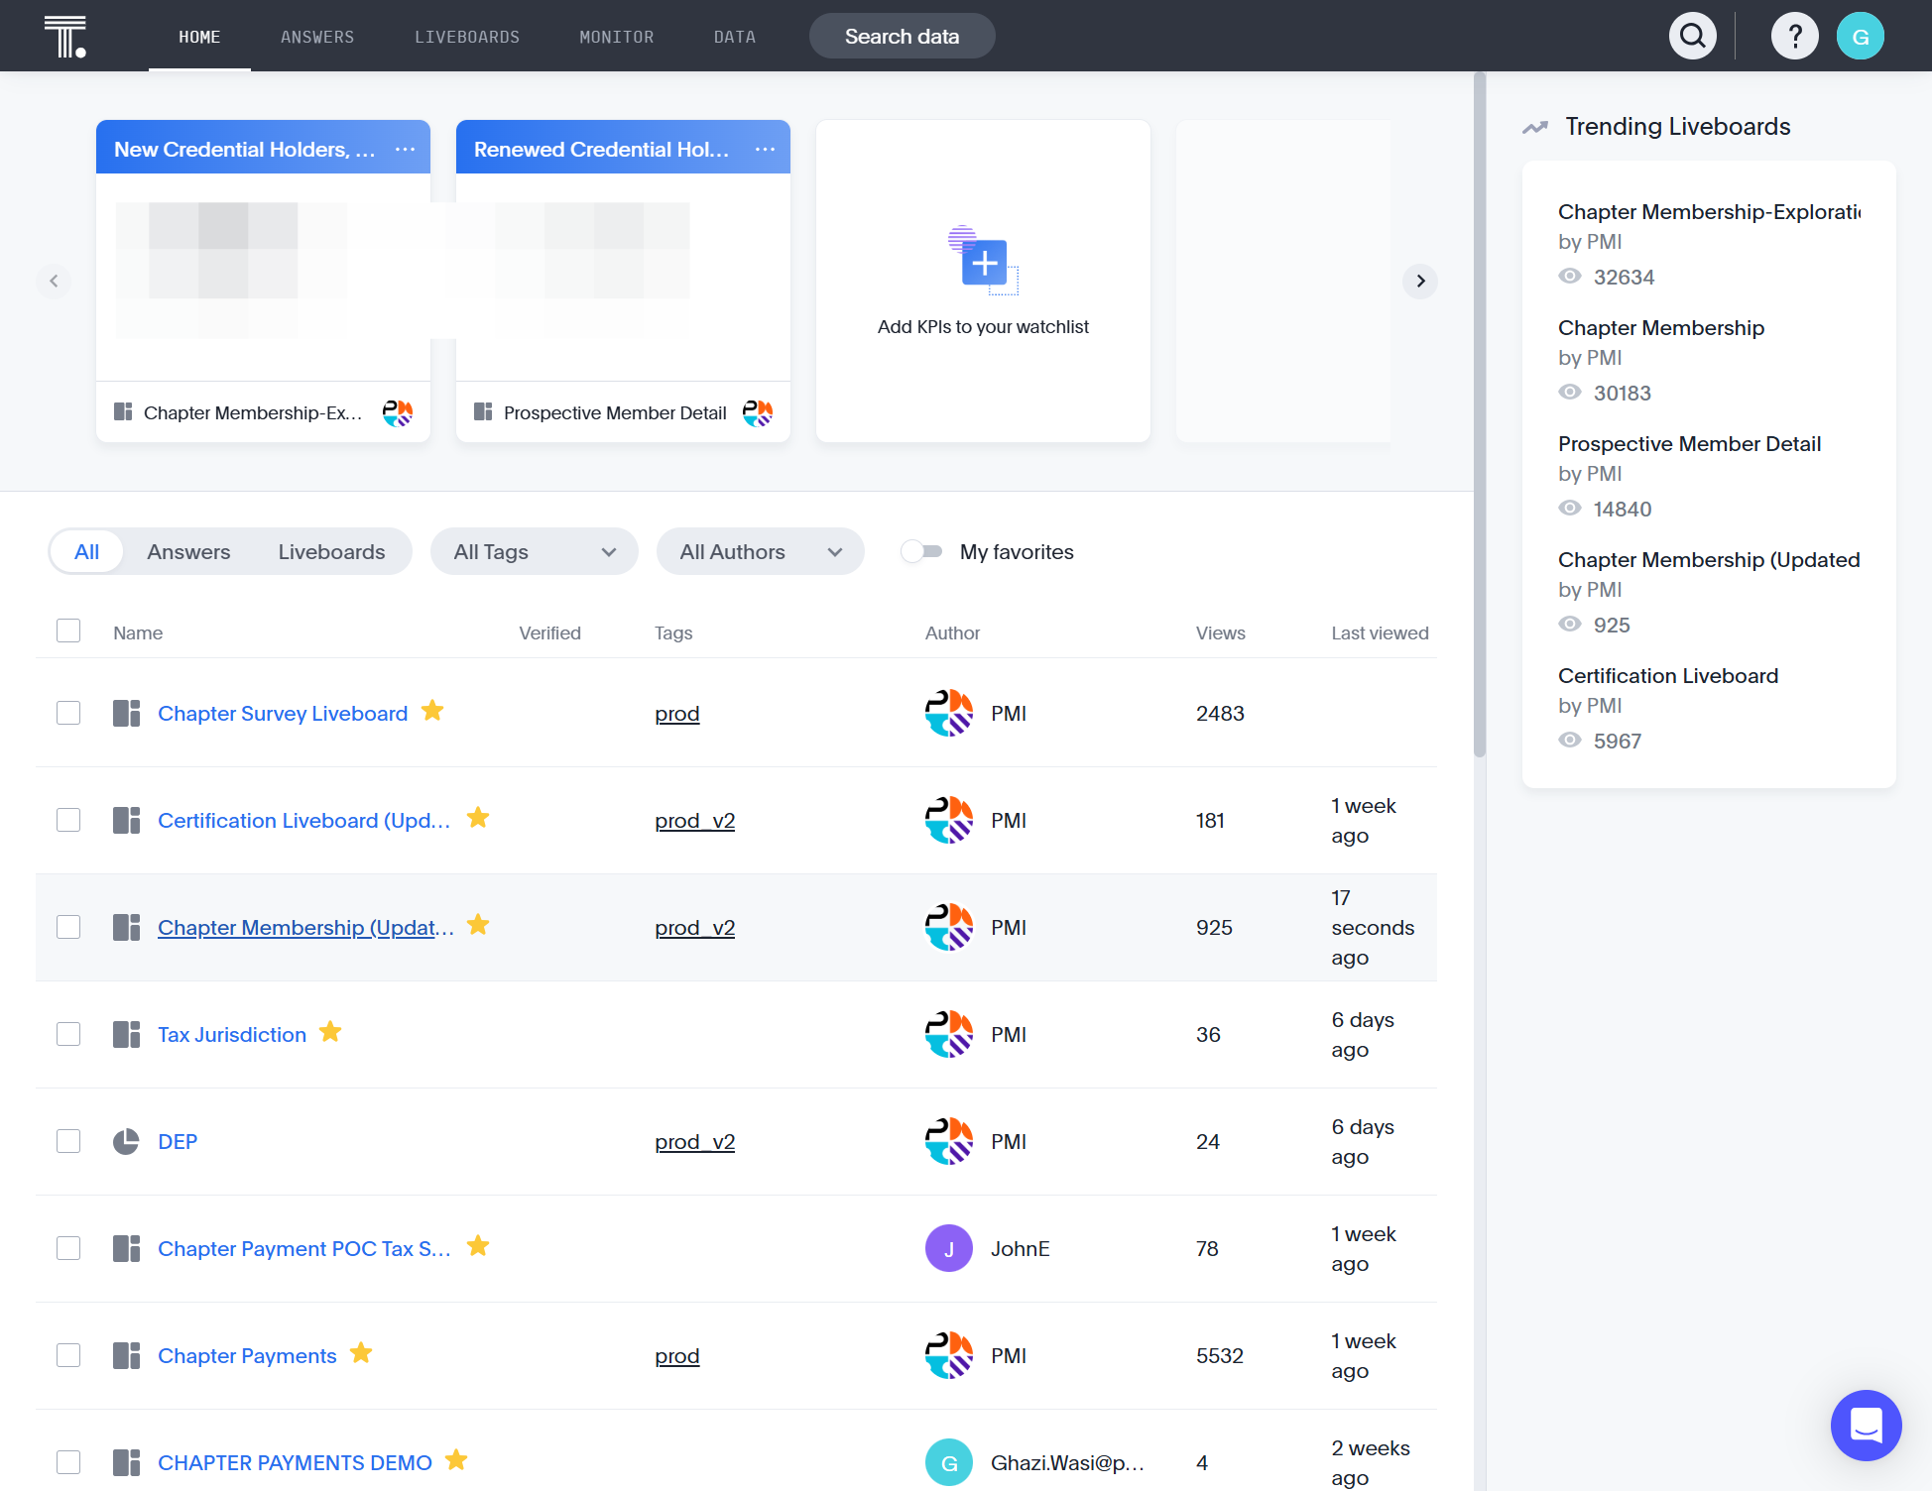
Task: Click the liveboard icon beside Tax Jurisdiction
Action: point(126,1035)
